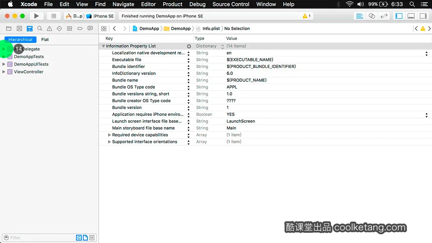432x243 pixels.
Task: Click the jump bar warning icon
Action: point(422,28)
